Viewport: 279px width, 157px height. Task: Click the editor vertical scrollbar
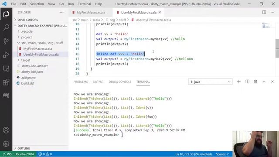click(277, 48)
